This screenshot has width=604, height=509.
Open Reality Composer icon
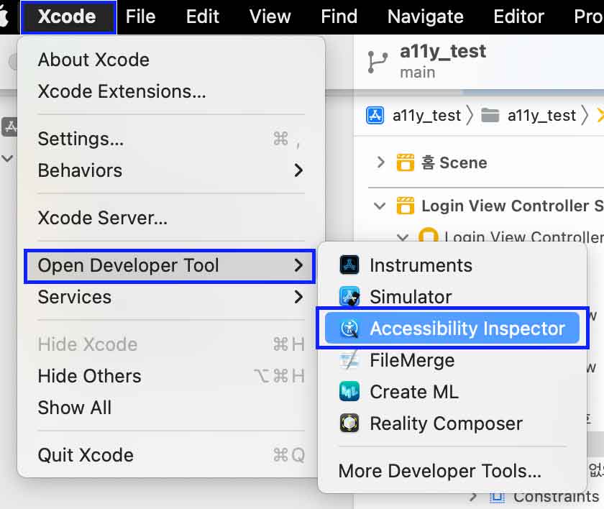pyautogui.click(x=349, y=423)
